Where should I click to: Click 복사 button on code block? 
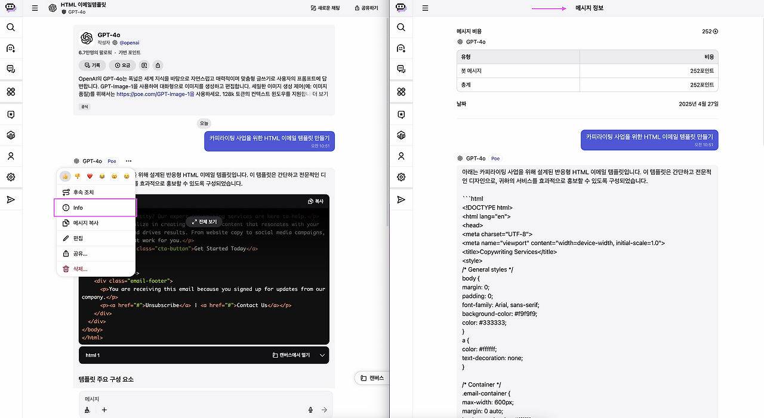pos(316,202)
